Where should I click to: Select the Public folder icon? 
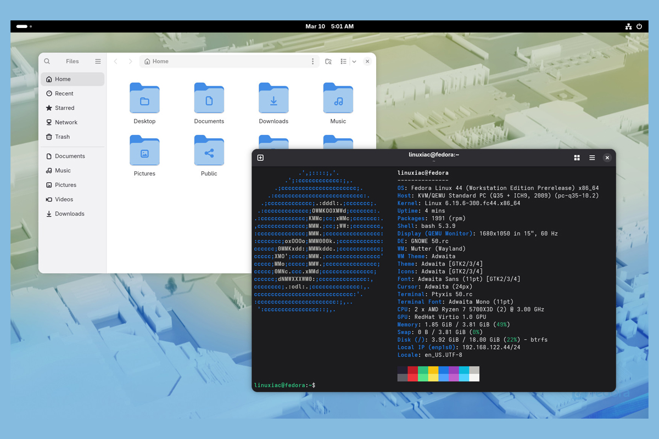tap(209, 150)
